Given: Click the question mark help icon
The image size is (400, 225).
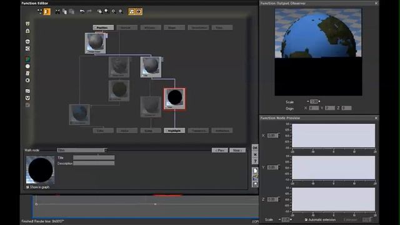Looking at the screenshot, I should (255, 161).
